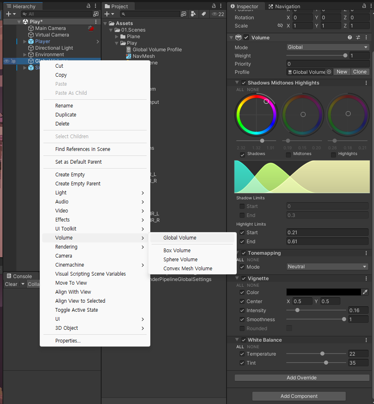Screen dimensions: 374x404
Task: Open the Hierarchy panel three-dot menu
Action: click(x=95, y=6)
